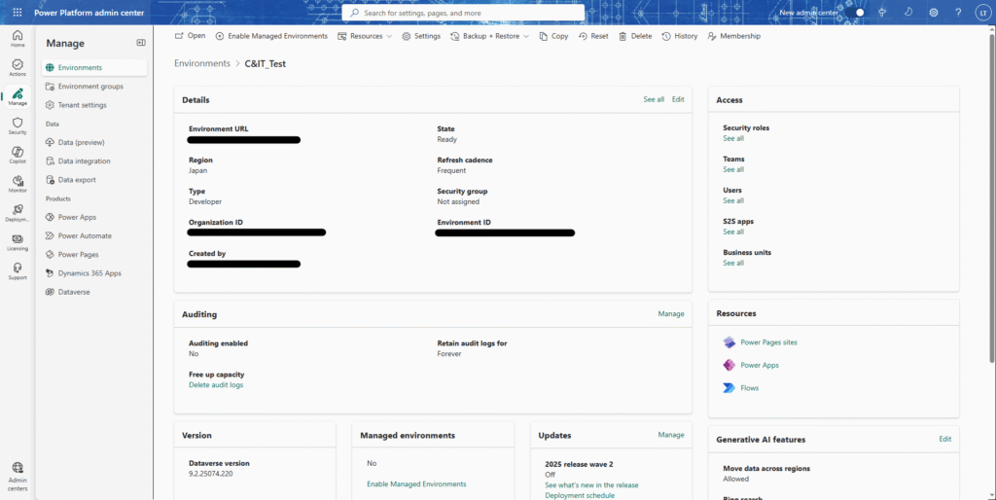
Task: Click the search box at the top
Action: coord(463,13)
